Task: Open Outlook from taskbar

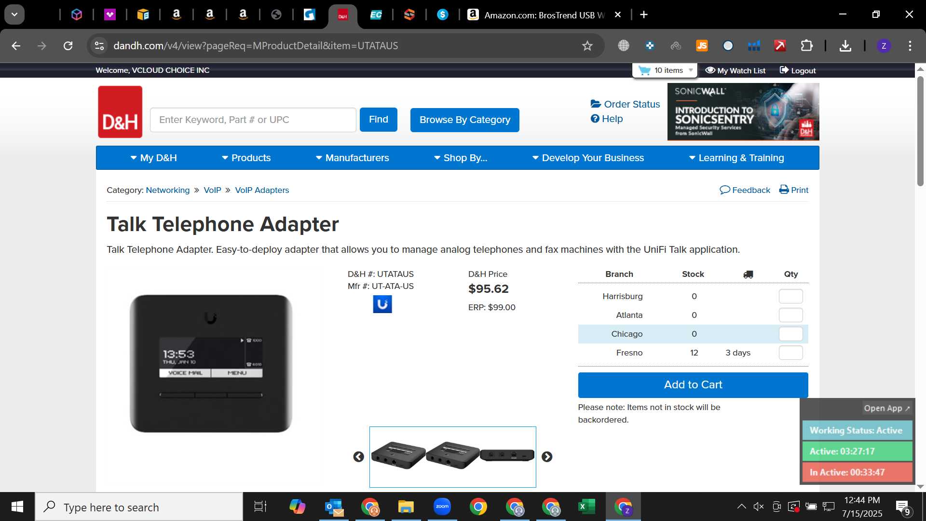Action: [334, 507]
